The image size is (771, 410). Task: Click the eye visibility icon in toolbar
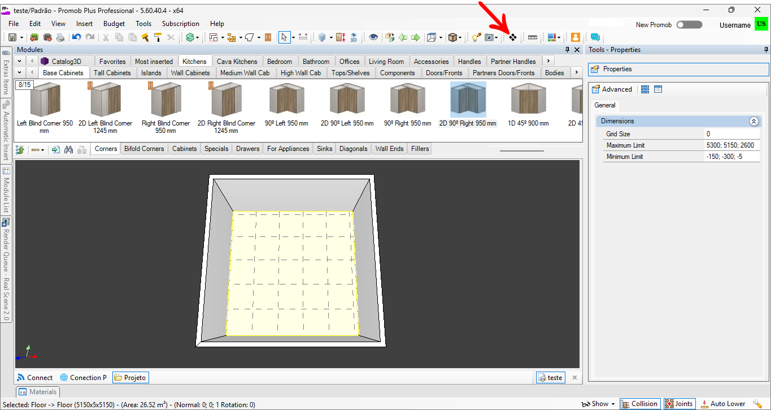click(x=373, y=37)
